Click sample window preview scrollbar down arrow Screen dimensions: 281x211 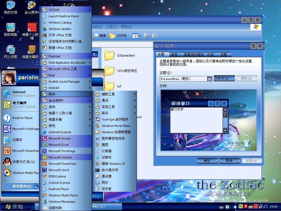(225, 130)
